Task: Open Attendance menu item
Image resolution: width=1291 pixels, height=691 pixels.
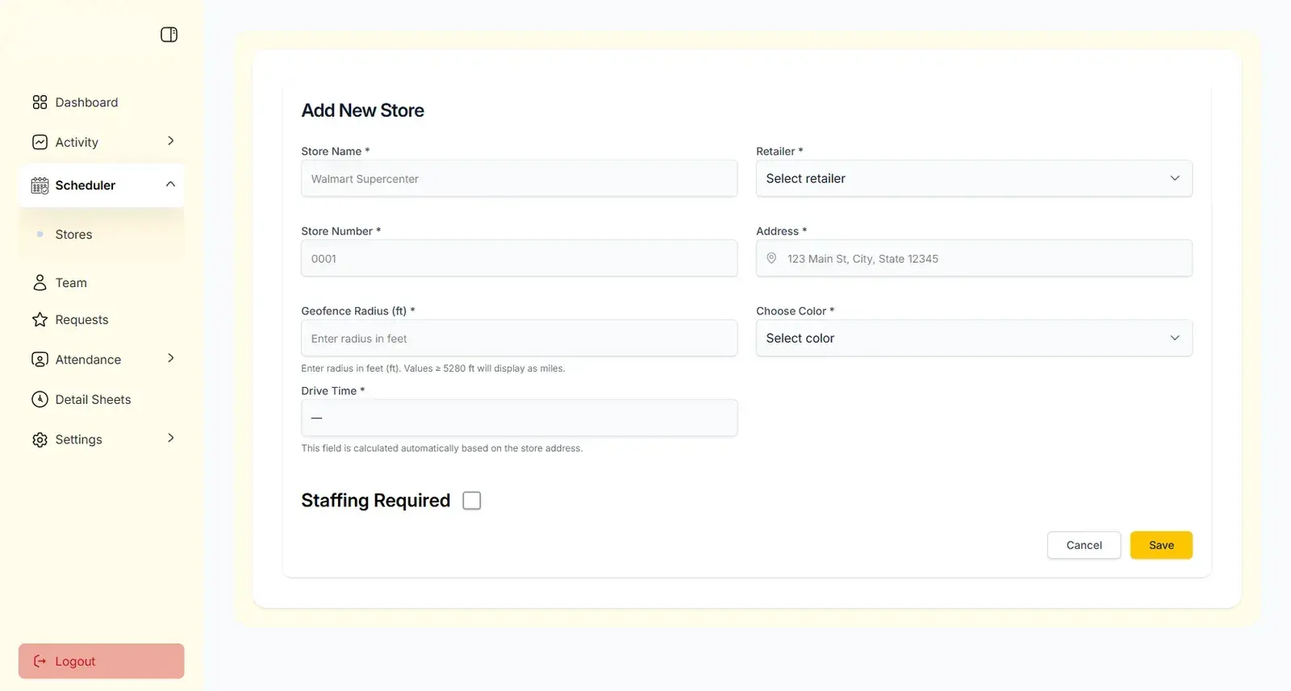Action: pyautogui.click(x=101, y=359)
